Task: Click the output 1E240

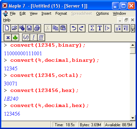Action: [x=11, y=99]
